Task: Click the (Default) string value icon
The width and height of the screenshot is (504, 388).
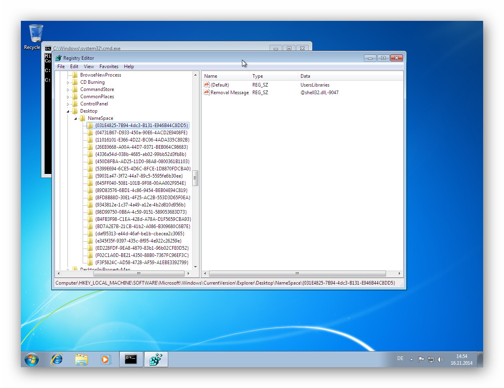Action: [x=207, y=85]
